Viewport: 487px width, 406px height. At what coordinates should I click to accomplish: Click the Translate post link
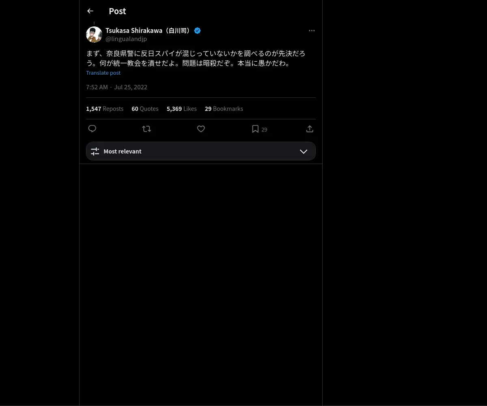(x=103, y=73)
